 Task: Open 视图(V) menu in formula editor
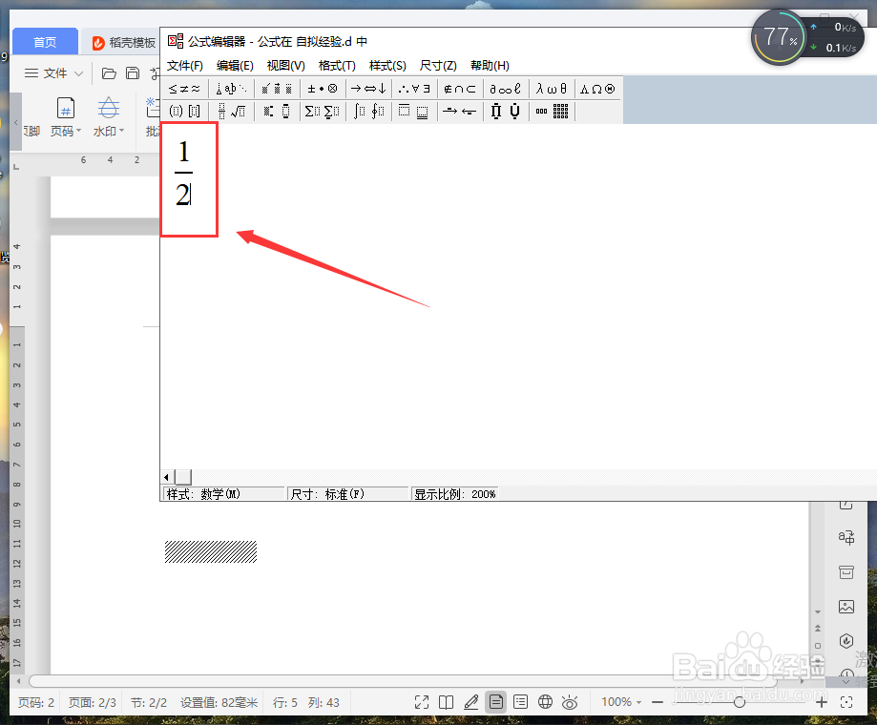coord(285,66)
